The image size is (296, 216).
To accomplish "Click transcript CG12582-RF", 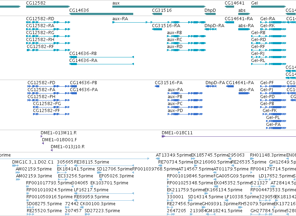I will pyautogui.click(x=48, y=50).
